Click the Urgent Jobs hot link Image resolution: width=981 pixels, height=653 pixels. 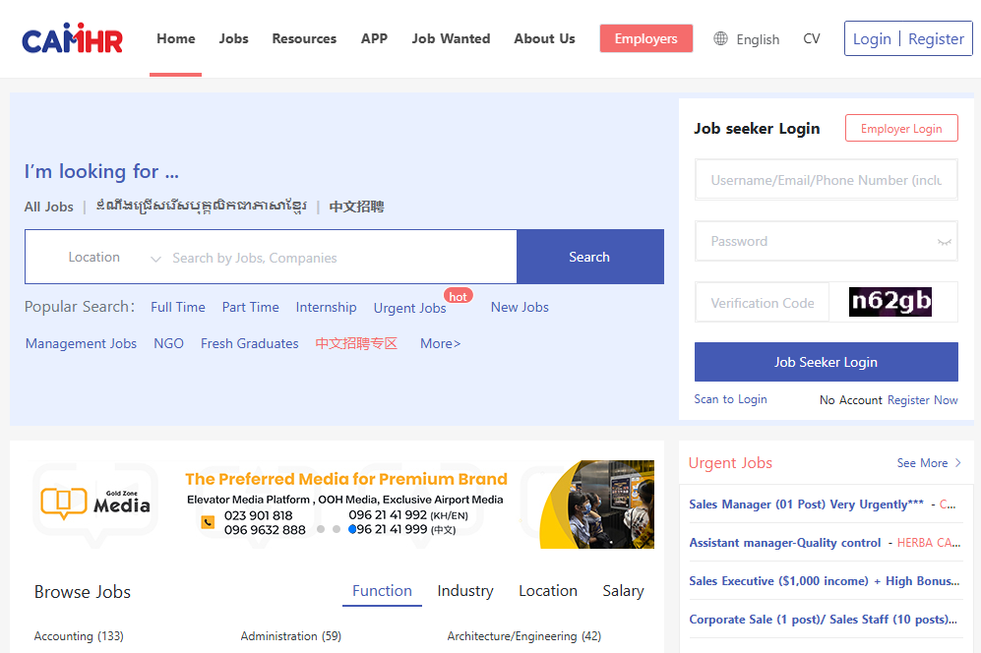click(x=410, y=308)
